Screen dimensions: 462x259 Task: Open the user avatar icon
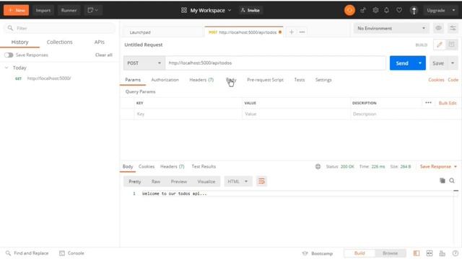pos(414,11)
